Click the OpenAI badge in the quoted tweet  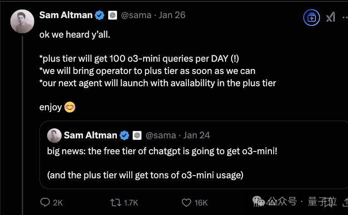pos(137,135)
